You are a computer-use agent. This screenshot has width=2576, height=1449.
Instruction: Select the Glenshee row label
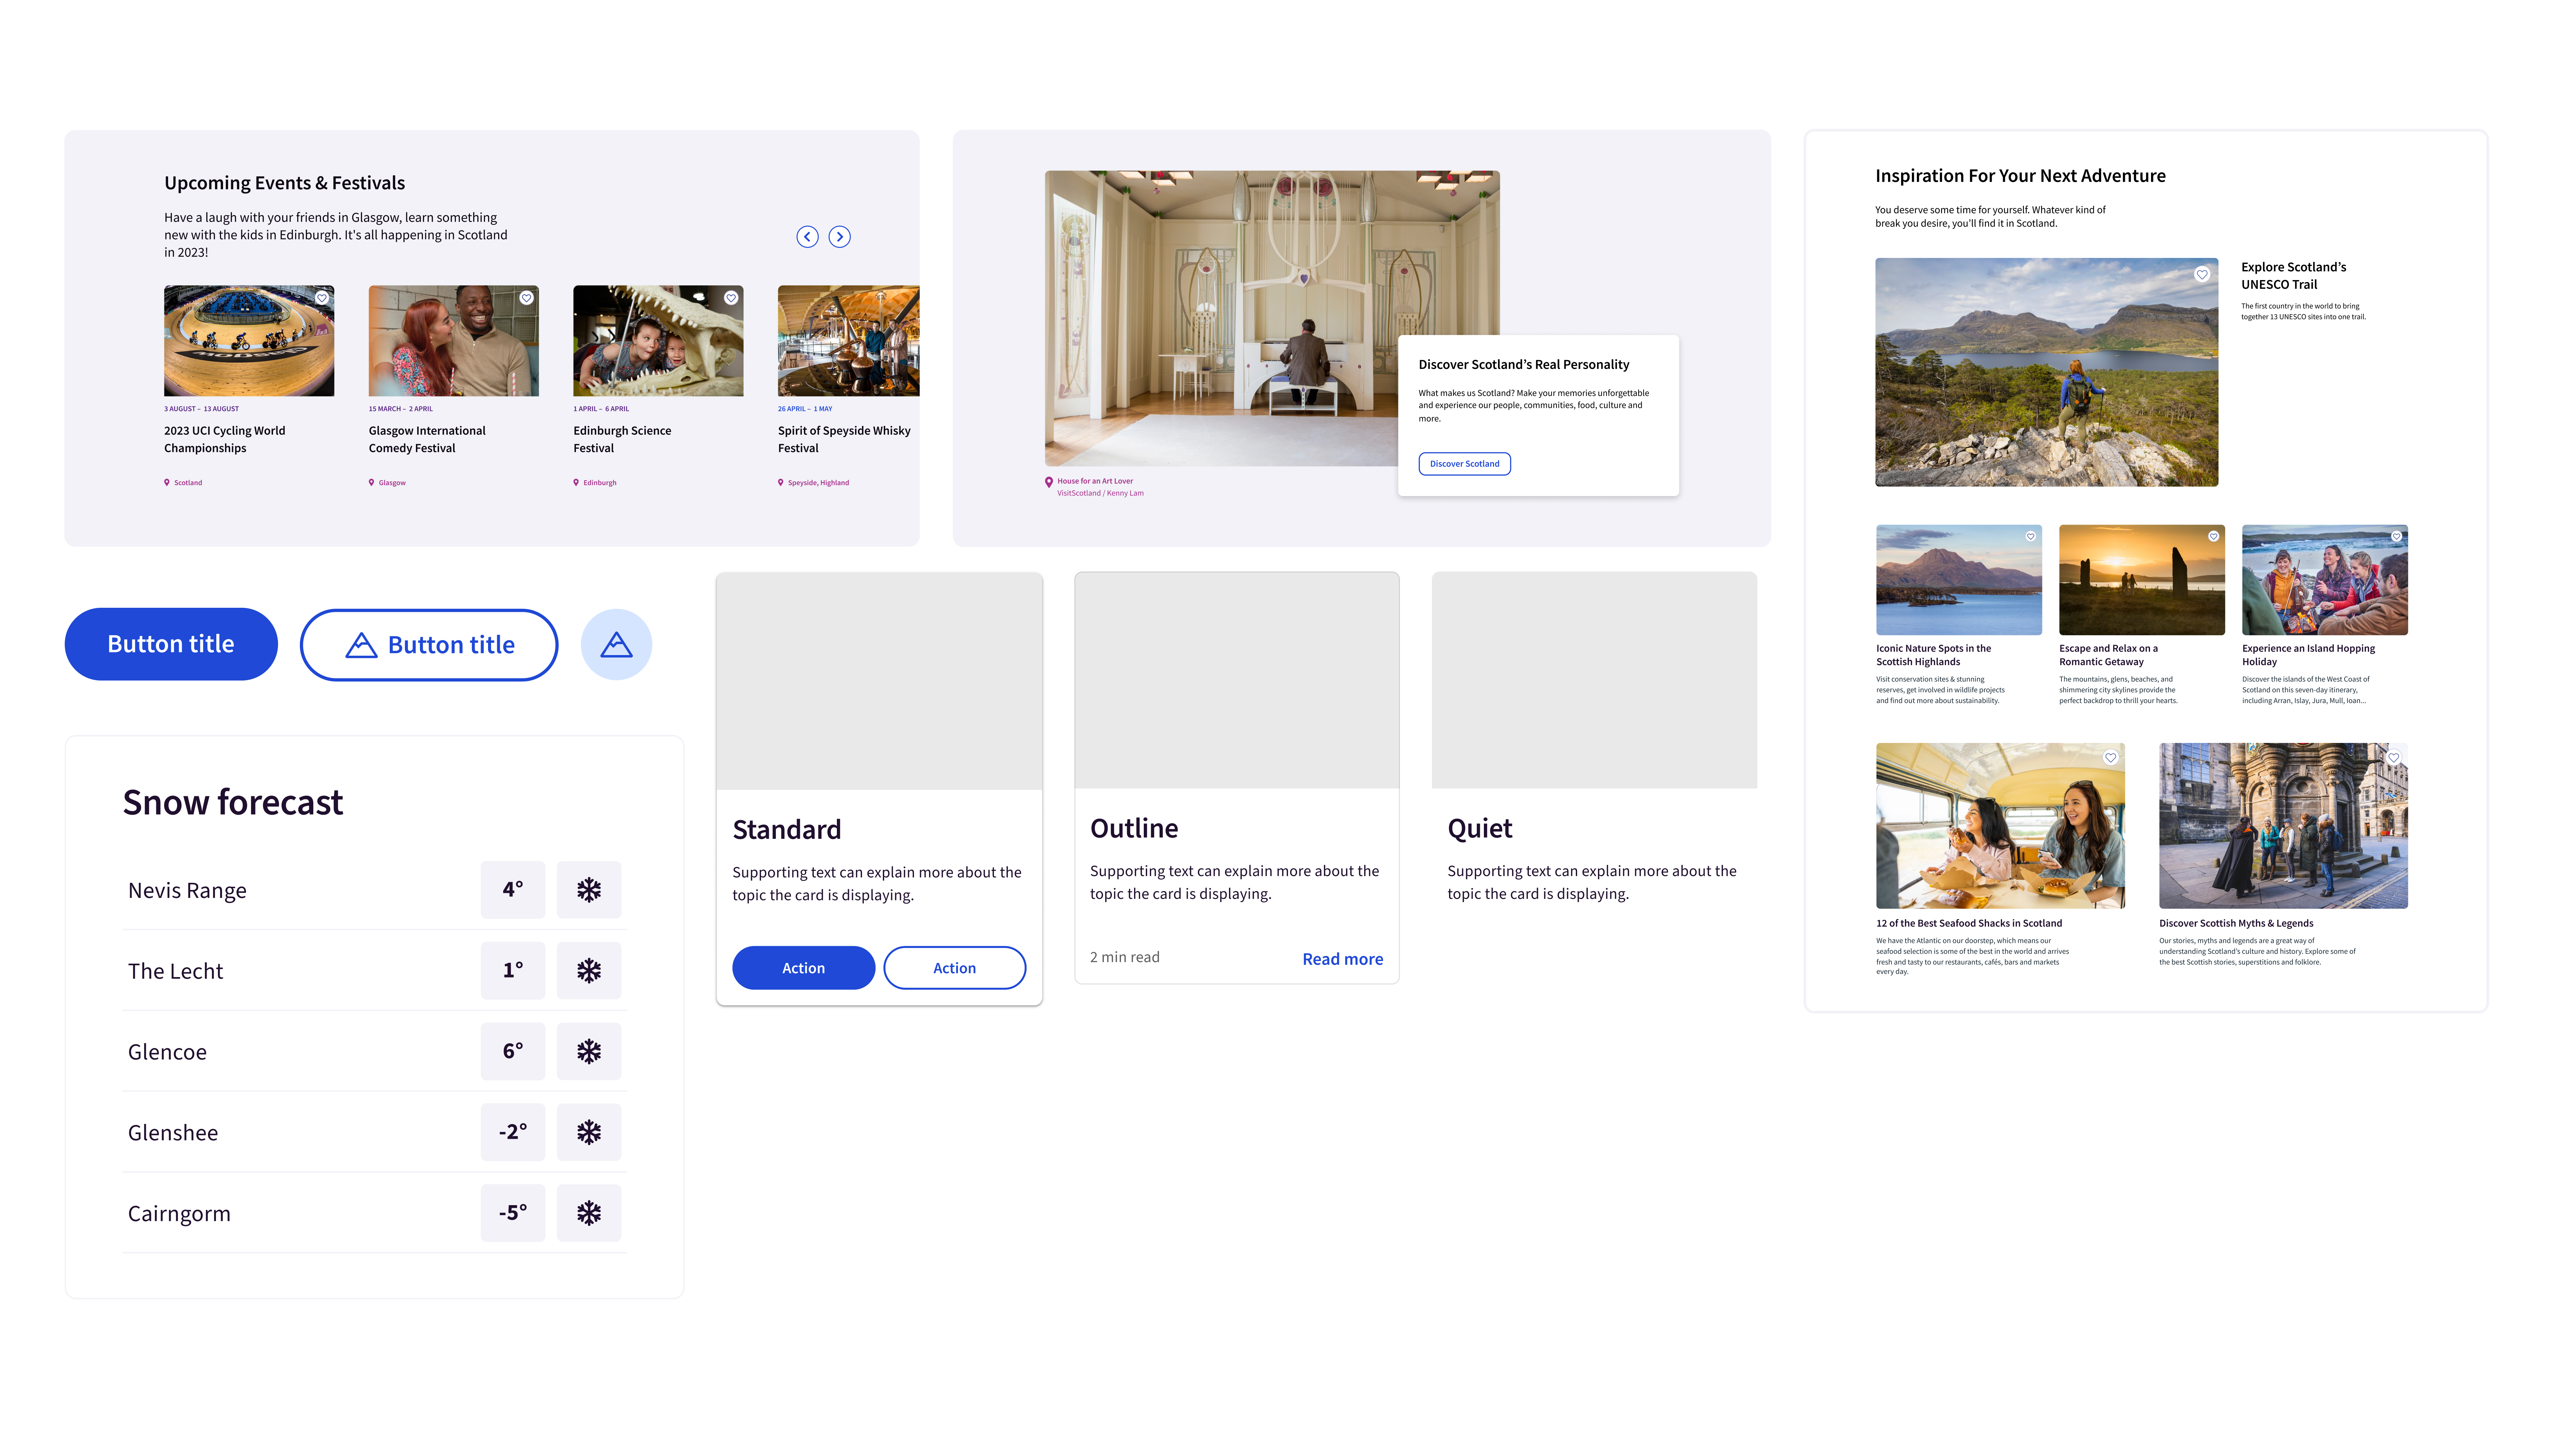[173, 1133]
